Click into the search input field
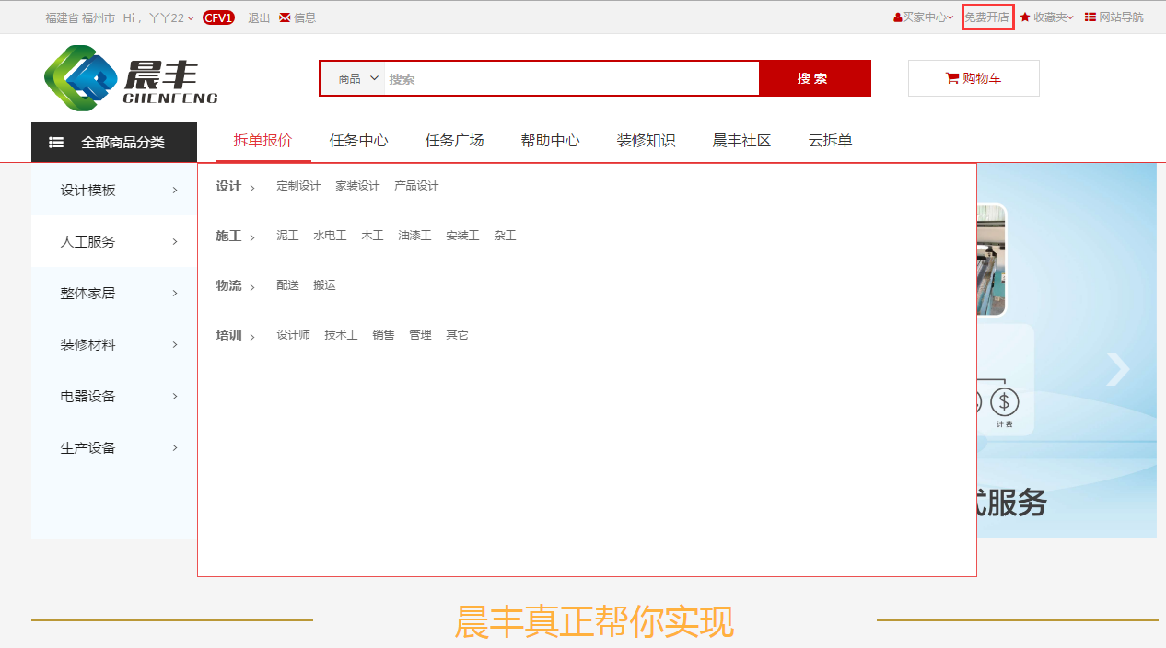Viewport: 1166px width, 648px height. (x=571, y=79)
